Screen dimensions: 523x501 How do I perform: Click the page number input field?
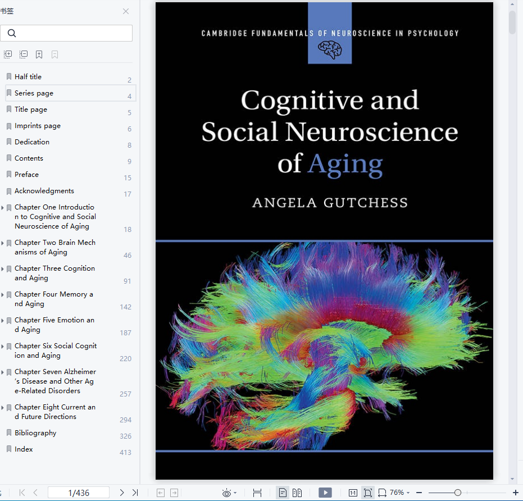click(79, 493)
